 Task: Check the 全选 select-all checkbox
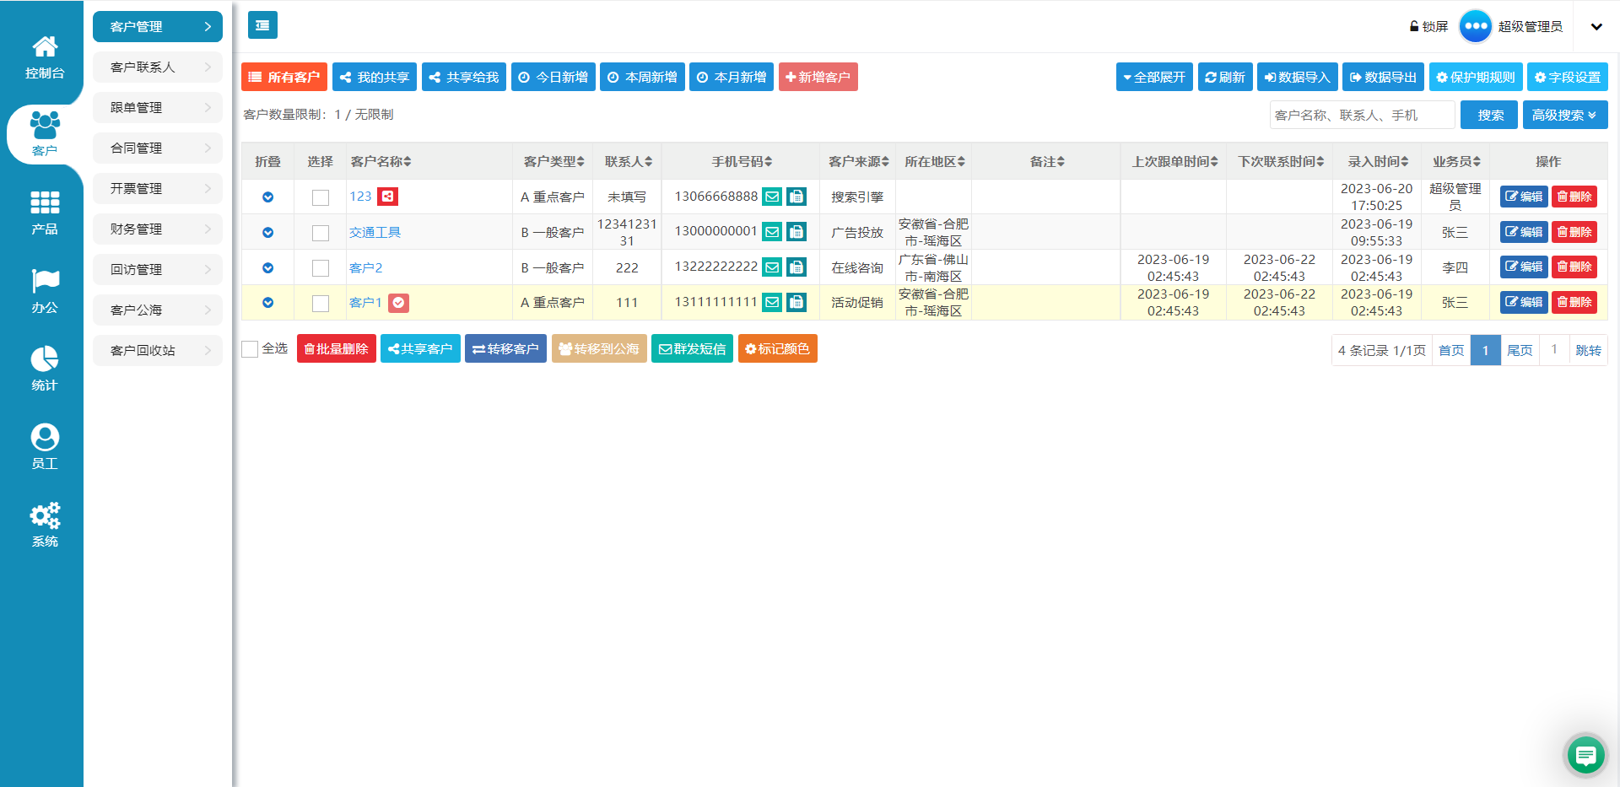point(250,349)
